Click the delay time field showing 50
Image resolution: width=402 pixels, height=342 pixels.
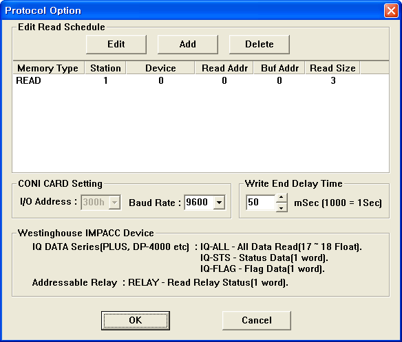[261, 203]
